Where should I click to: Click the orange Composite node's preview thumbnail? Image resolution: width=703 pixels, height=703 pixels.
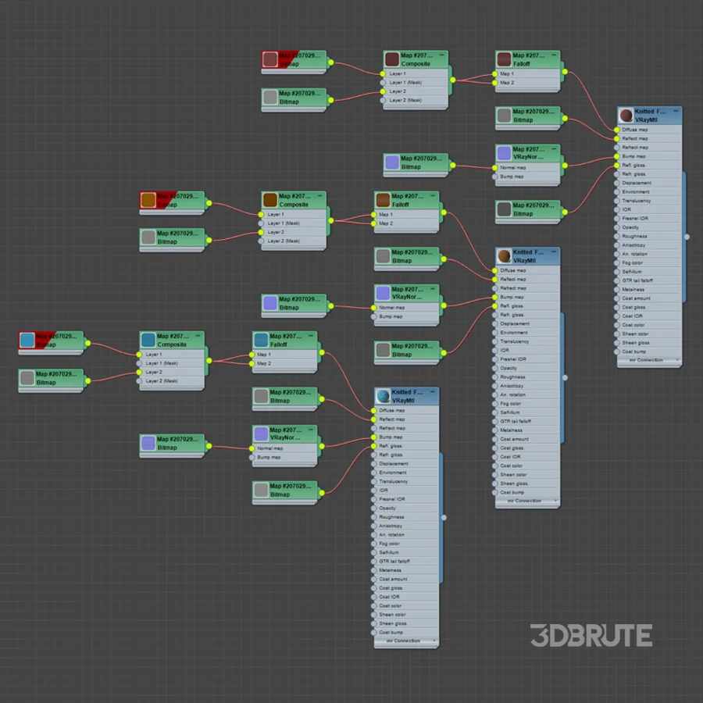270,200
